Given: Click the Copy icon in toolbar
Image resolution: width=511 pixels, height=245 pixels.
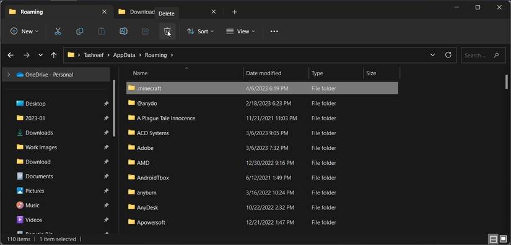Looking at the screenshot, I should (79, 31).
